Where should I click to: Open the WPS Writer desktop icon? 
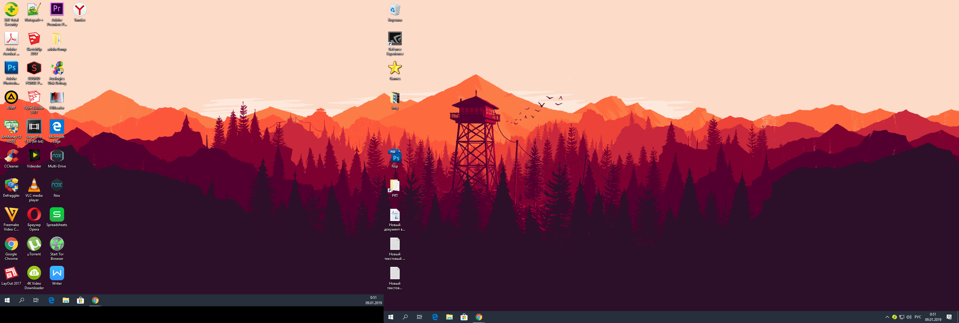tap(57, 276)
